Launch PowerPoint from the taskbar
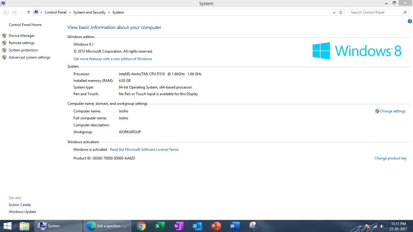This screenshot has height=232, width=413. [x=216, y=226]
